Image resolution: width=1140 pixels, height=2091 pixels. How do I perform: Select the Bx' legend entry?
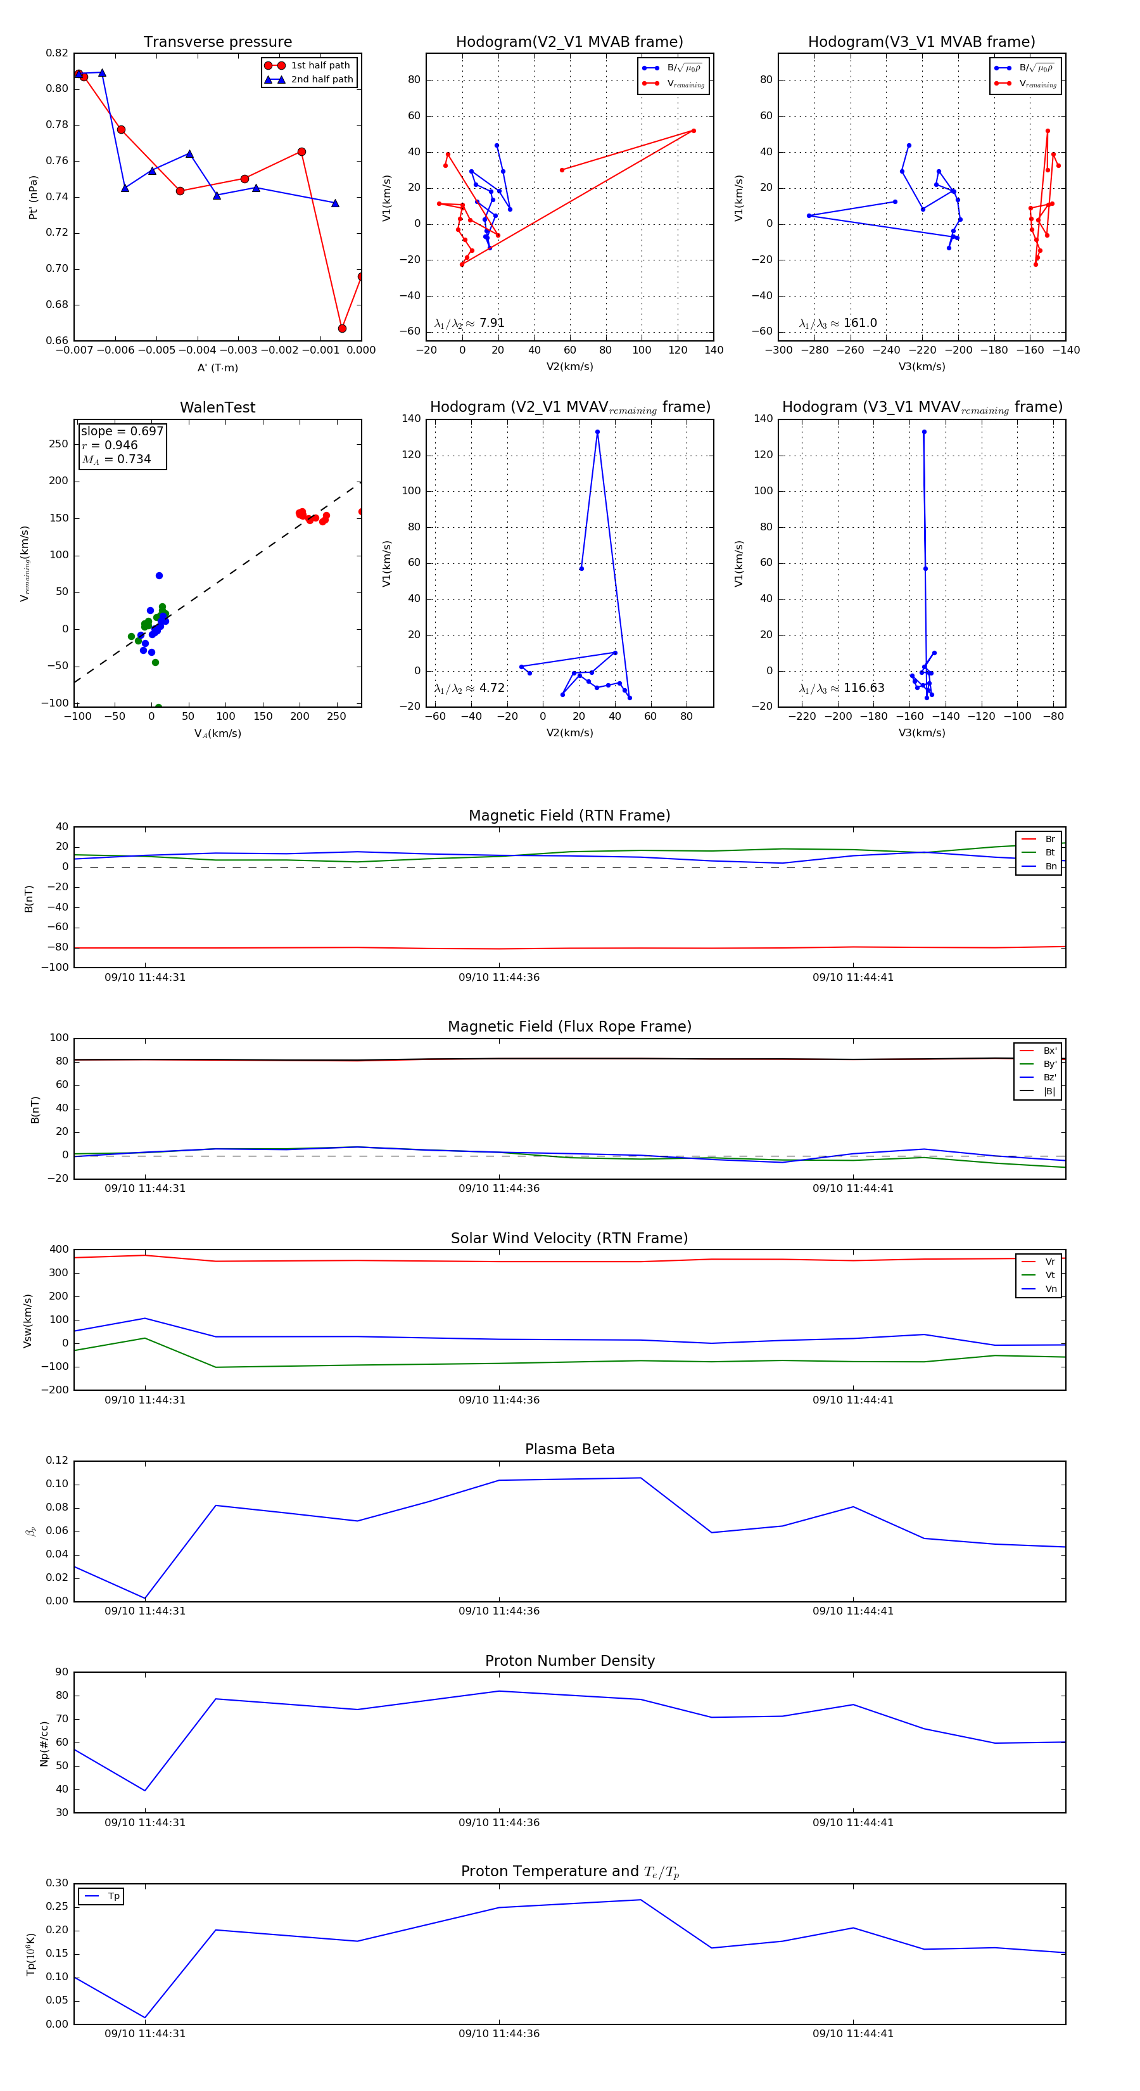[1038, 1051]
